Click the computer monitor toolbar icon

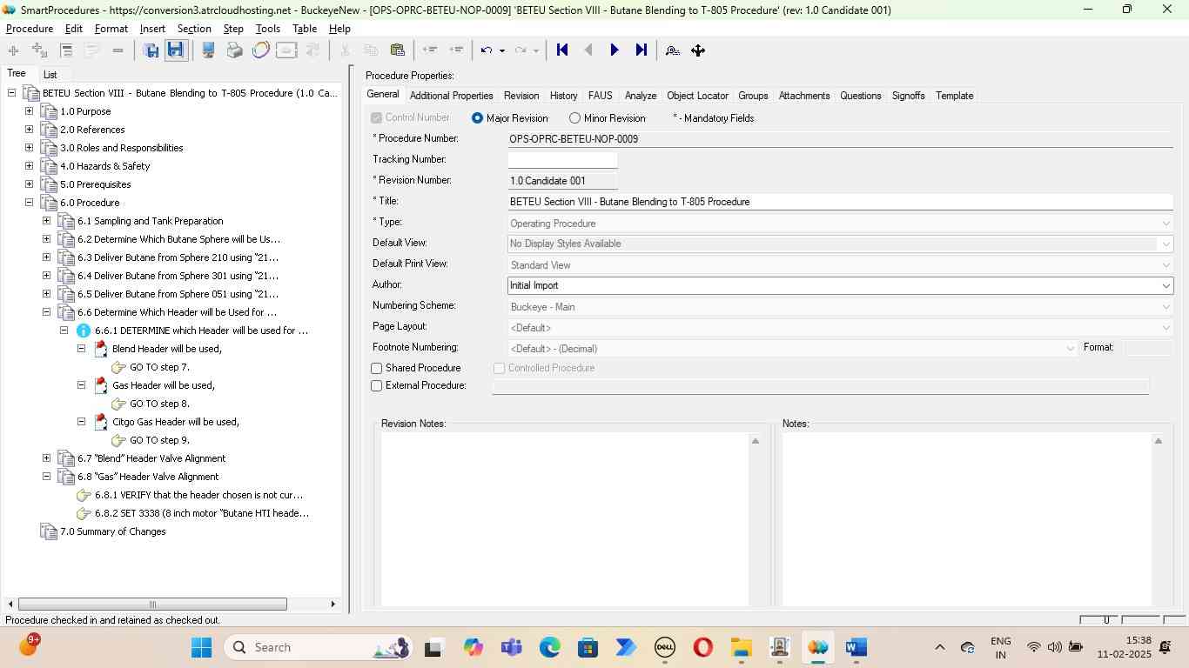209,50
